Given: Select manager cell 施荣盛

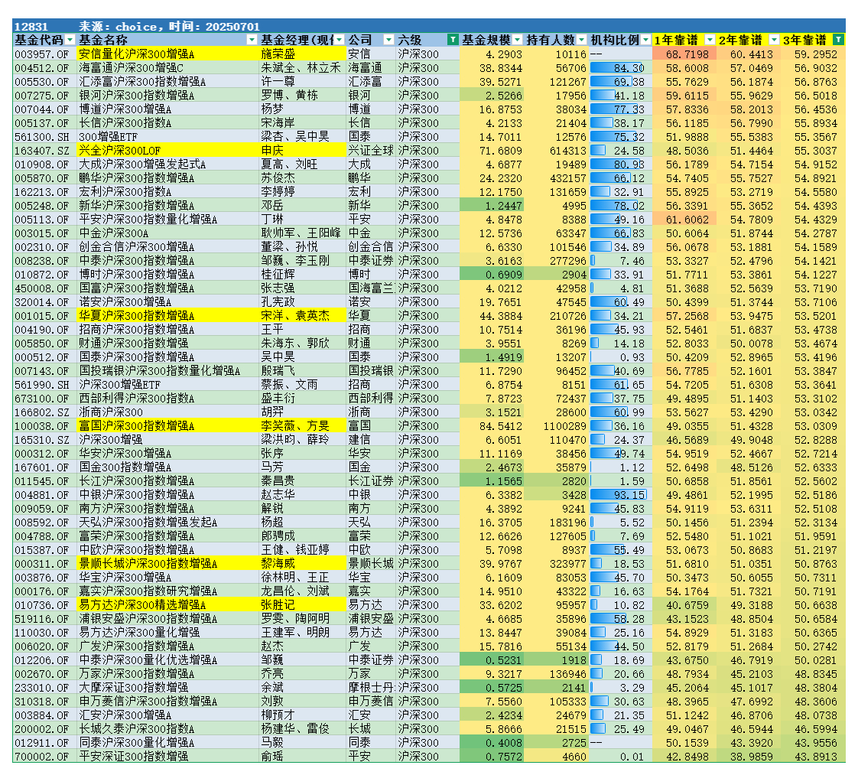Looking at the screenshot, I should (x=303, y=54).
